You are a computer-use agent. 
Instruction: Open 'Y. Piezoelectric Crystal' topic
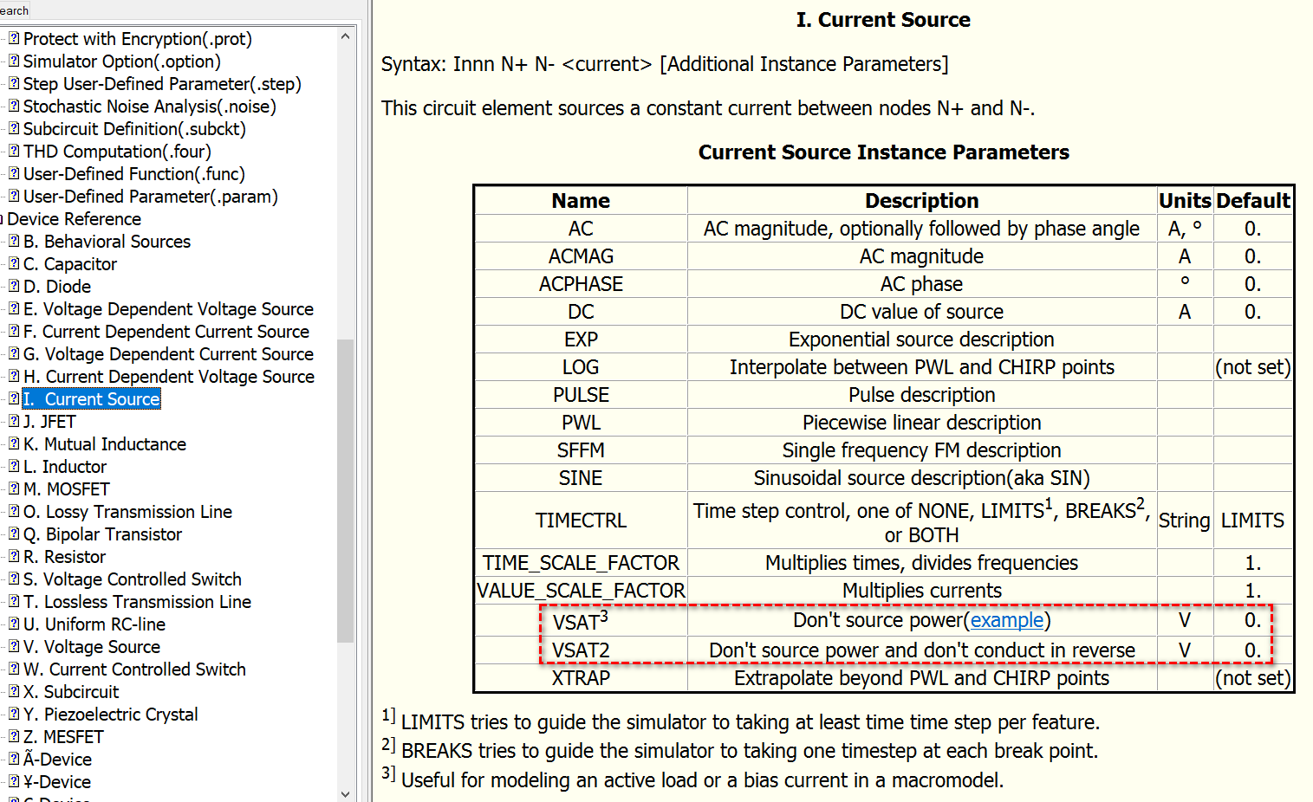click(x=111, y=715)
